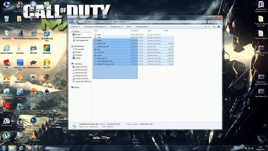Open Explorer help question mark icon
The height and width of the screenshot is (151, 268).
coord(219,26)
